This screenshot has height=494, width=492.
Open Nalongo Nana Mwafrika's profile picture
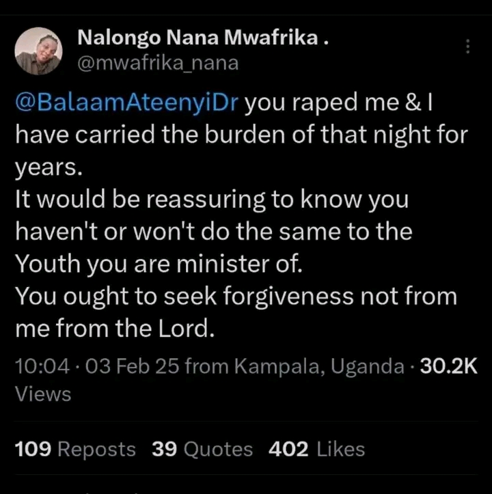point(38,51)
